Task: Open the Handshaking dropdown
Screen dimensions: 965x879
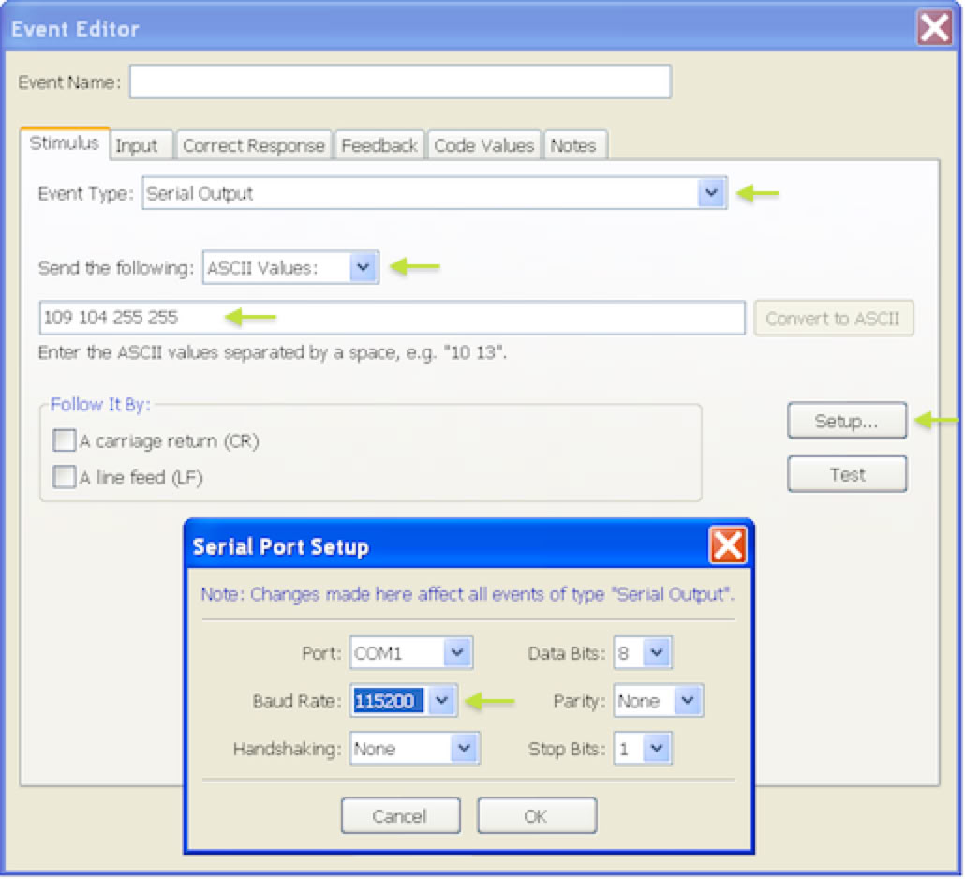Action: click(464, 749)
